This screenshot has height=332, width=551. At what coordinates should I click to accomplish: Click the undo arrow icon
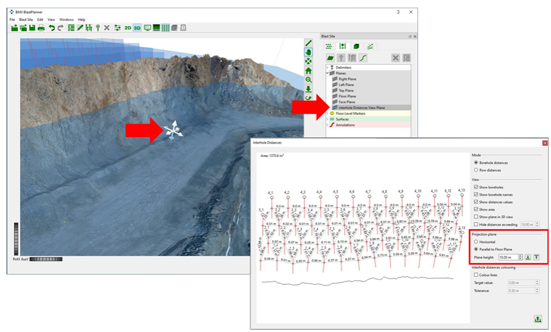coord(52,28)
